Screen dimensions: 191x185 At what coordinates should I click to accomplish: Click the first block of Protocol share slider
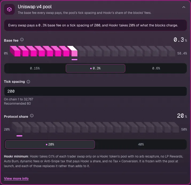17,127
